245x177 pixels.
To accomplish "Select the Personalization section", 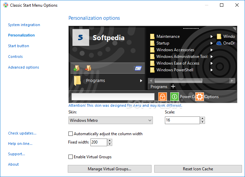I will (21, 35).
